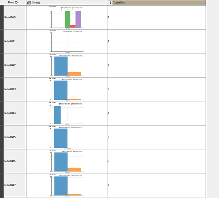Open the empty chart thumbnail in Row0#1

point(67,41)
